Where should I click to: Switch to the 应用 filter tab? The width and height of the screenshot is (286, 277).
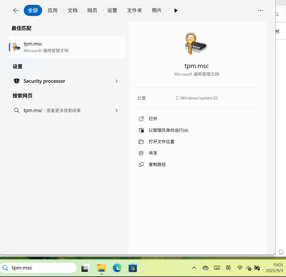point(52,11)
